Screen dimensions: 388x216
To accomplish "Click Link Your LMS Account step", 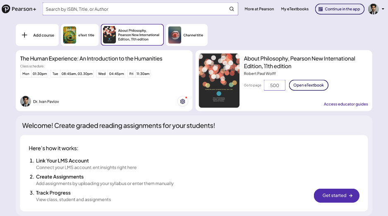I will [62, 161].
